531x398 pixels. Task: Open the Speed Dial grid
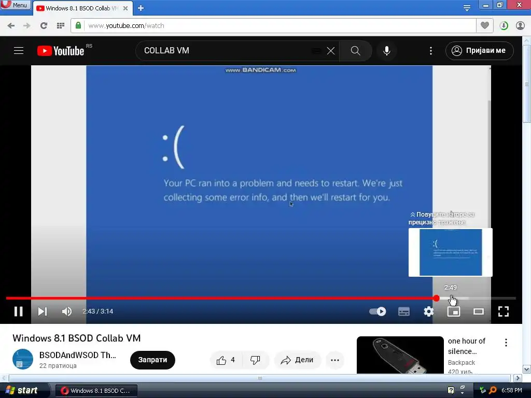(x=61, y=25)
